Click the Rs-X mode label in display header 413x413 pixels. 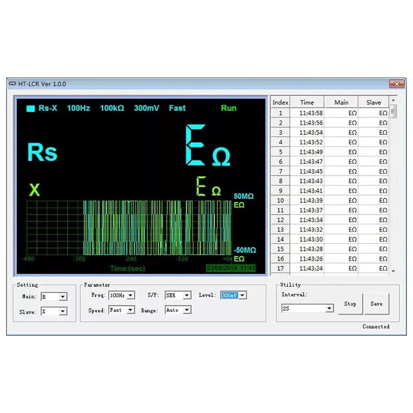pos(47,108)
